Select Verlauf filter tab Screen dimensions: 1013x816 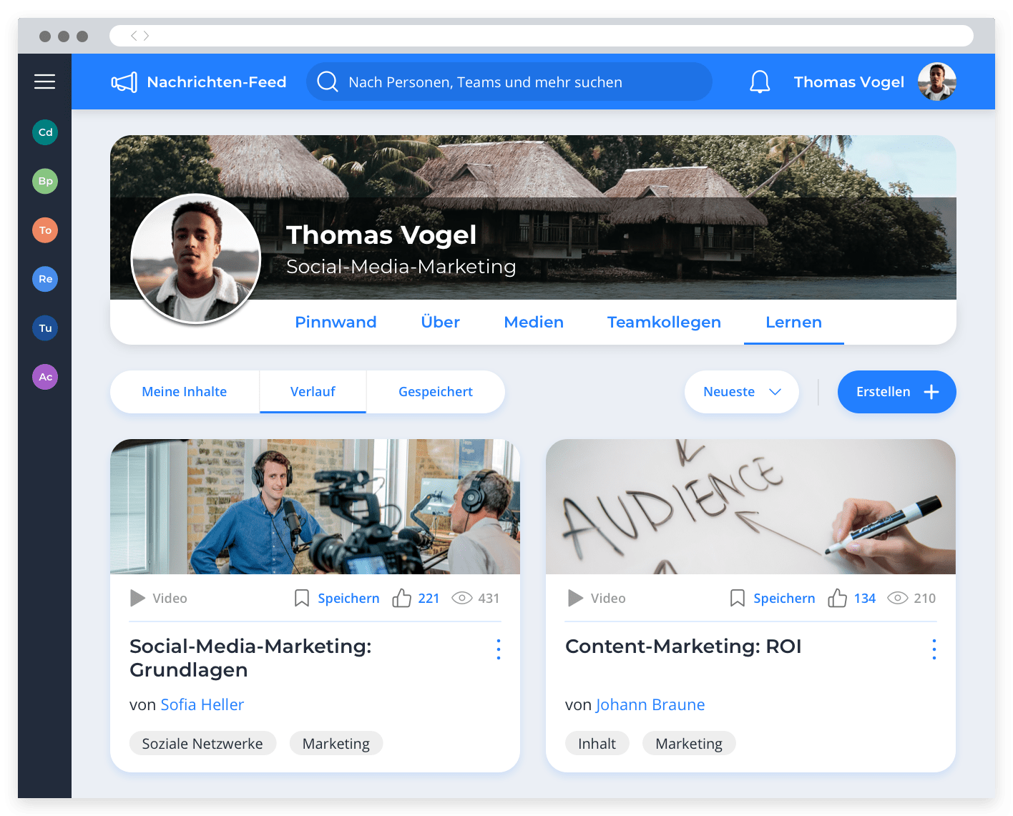pyautogui.click(x=313, y=392)
